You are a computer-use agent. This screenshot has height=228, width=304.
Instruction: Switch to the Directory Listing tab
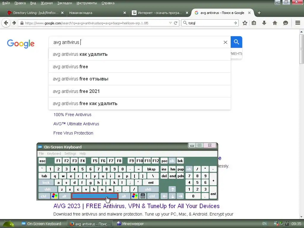pos(35,13)
